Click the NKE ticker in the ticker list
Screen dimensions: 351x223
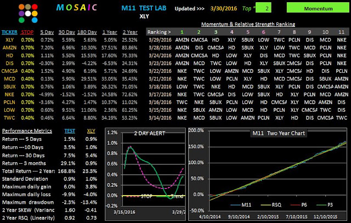pyautogui.click(x=9, y=94)
